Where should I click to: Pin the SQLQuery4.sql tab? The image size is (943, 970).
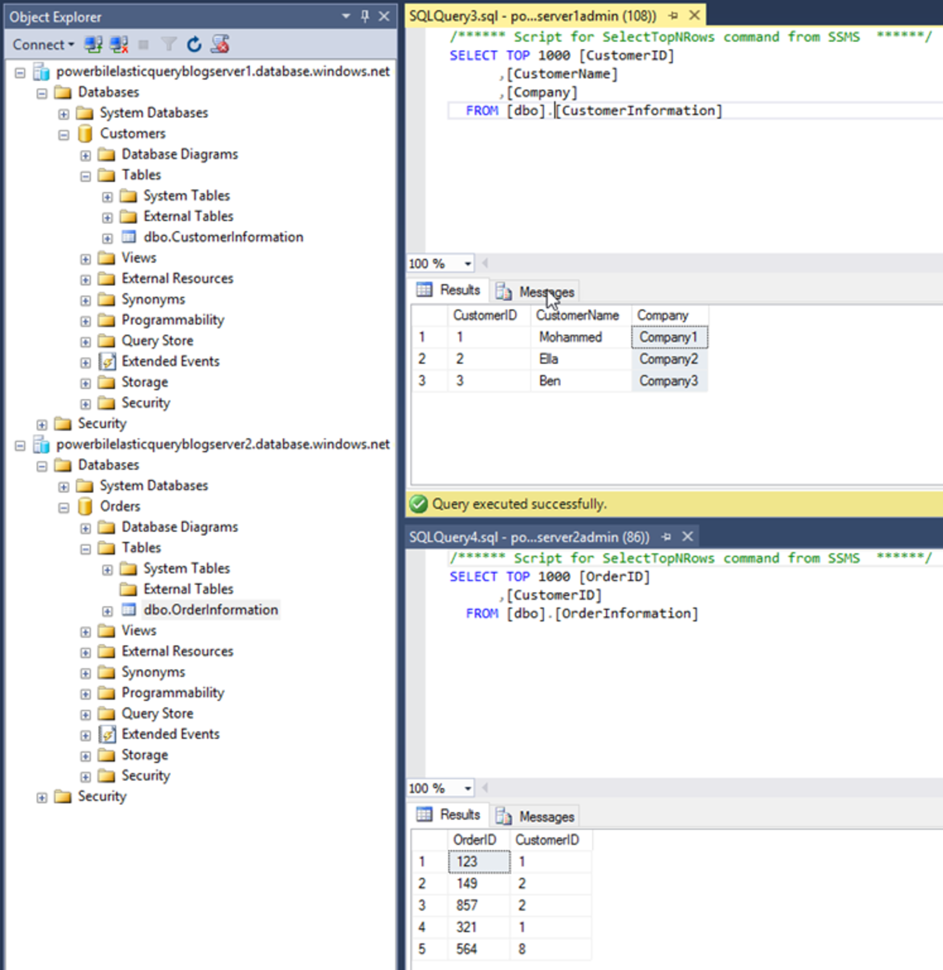tap(666, 537)
